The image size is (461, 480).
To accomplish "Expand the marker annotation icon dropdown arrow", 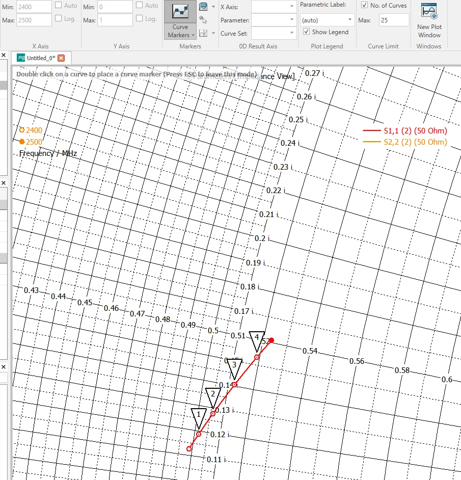I will pos(213,7).
